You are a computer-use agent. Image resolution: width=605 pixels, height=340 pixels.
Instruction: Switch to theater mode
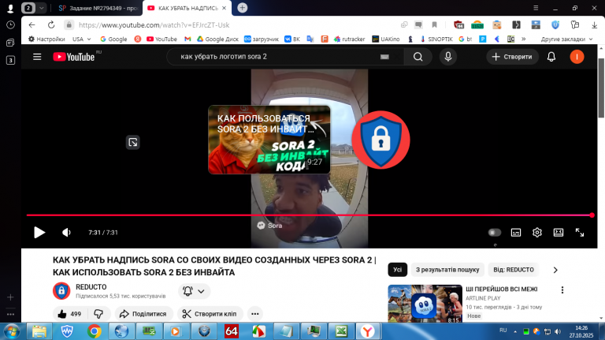(x=559, y=232)
